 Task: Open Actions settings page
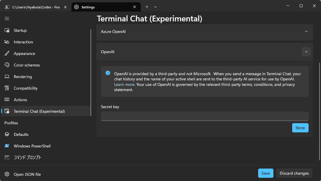point(46,100)
